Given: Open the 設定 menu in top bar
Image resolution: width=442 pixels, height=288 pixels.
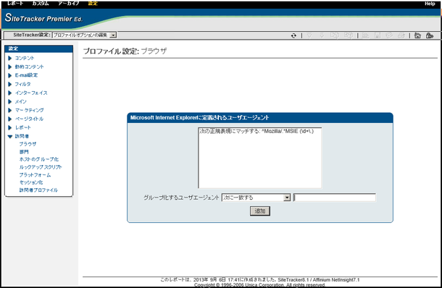Looking at the screenshot, I should coord(93,3).
